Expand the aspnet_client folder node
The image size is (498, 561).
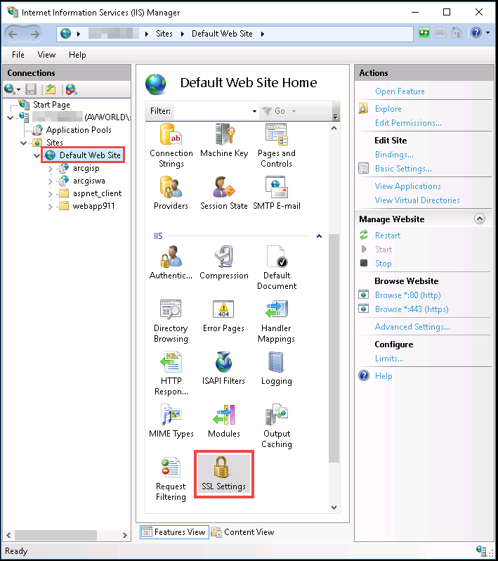51,194
